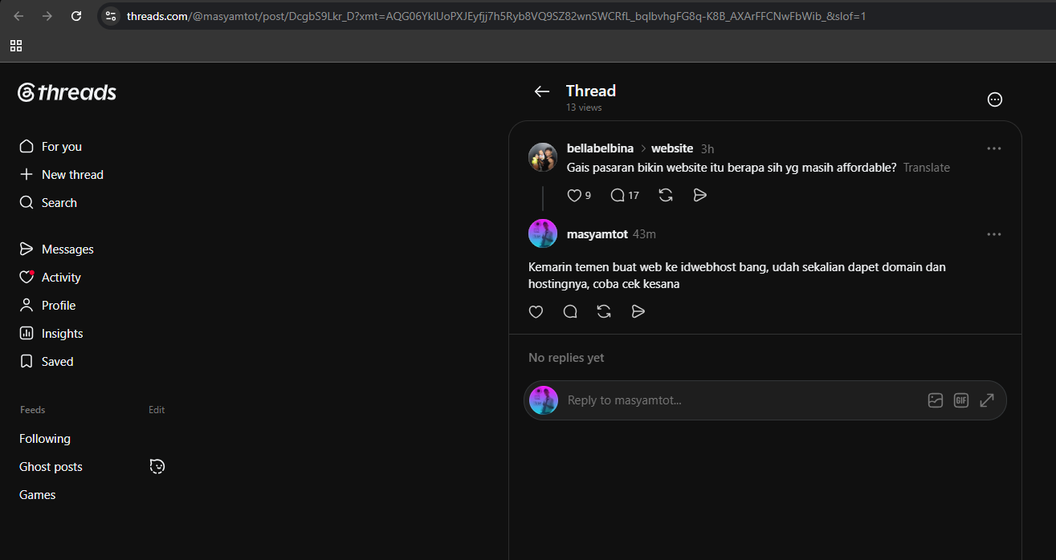
Task: Share masyamtot's reply with the send icon
Action: [638, 311]
